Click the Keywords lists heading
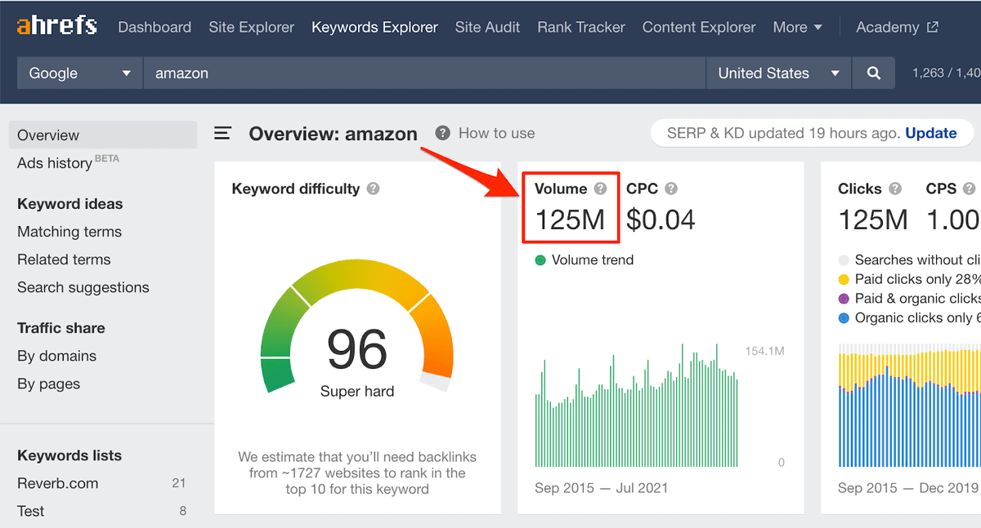 [69, 455]
